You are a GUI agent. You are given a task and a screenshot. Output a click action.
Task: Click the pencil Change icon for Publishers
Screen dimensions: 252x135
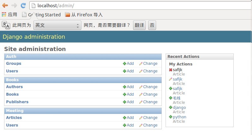click(141, 102)
